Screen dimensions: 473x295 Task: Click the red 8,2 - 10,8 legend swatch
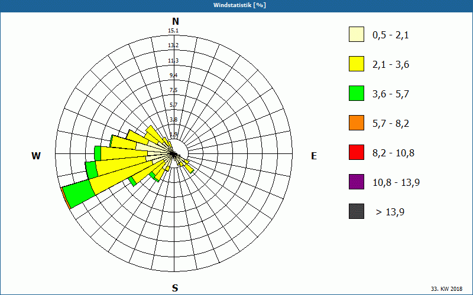point(357,152)
